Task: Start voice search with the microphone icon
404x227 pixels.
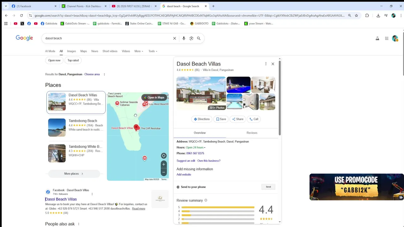Action: point(184,38)
